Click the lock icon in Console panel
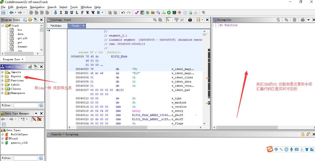This screenshot has height=161, width=315. pos(303,134)
